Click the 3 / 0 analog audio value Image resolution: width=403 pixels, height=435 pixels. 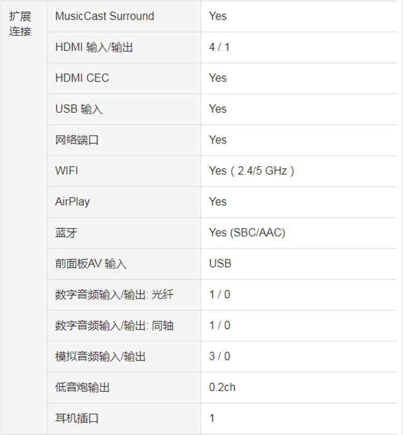220,356
